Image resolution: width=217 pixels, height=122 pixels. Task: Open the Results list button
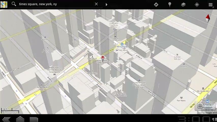205,106
